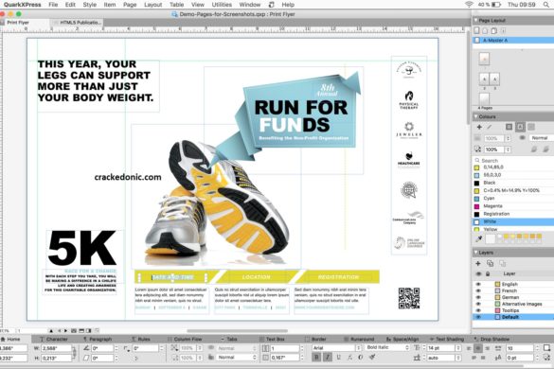The image size is (554, 369).
Task: Click the blank single page icon in Page Layout
Action: (476, 30)
